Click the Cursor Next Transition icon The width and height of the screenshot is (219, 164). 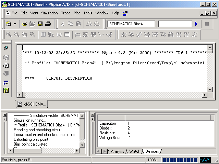[x=179, y=35]
